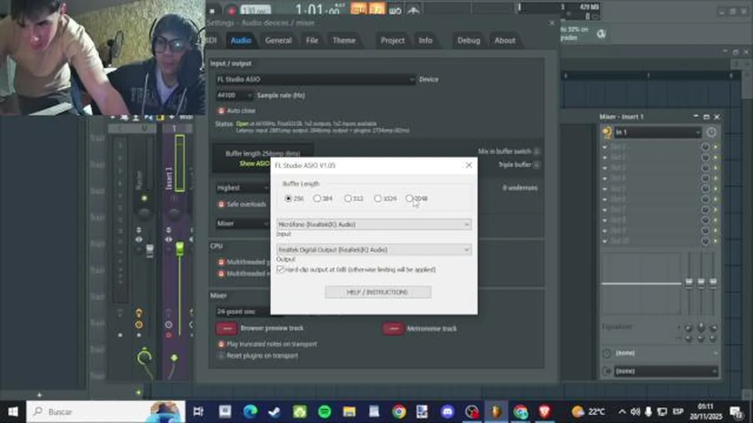Click the microphone icon in system tray
The image size is (753, 423).
pyautogui.click(x=648, y=412)
